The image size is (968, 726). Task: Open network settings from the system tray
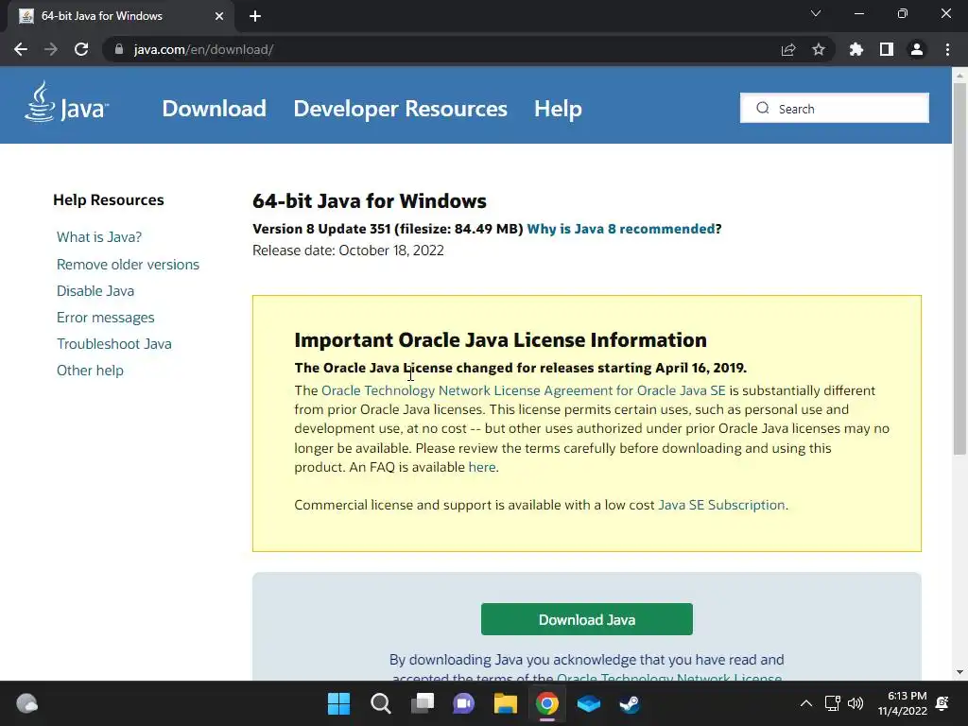pos(832,703)
